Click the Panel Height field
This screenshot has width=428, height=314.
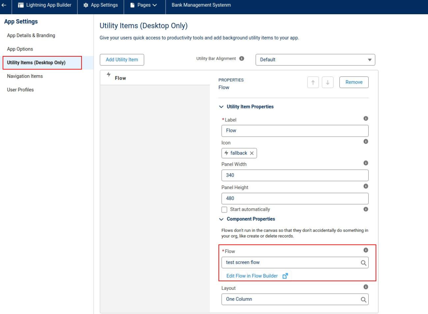click(295, 198)
